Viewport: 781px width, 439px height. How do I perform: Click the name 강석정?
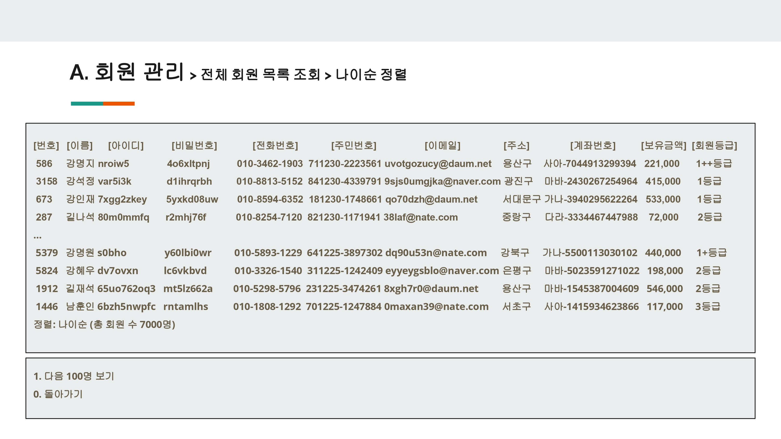coord(80,181)
